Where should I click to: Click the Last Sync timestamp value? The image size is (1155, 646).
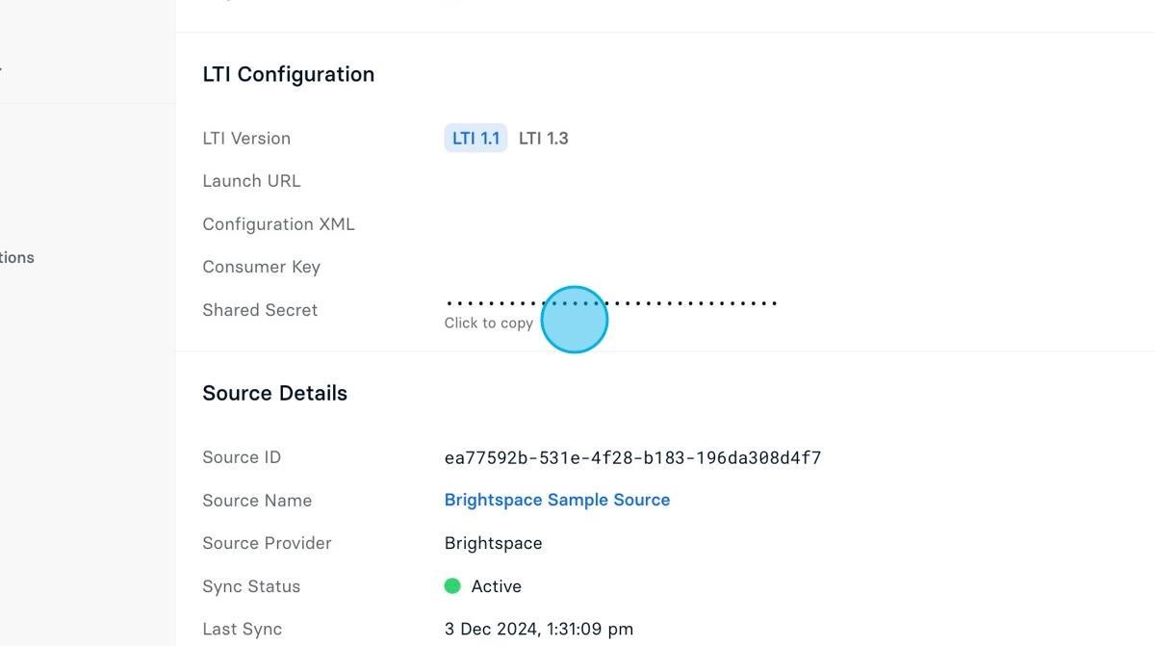tap(539, 628)
